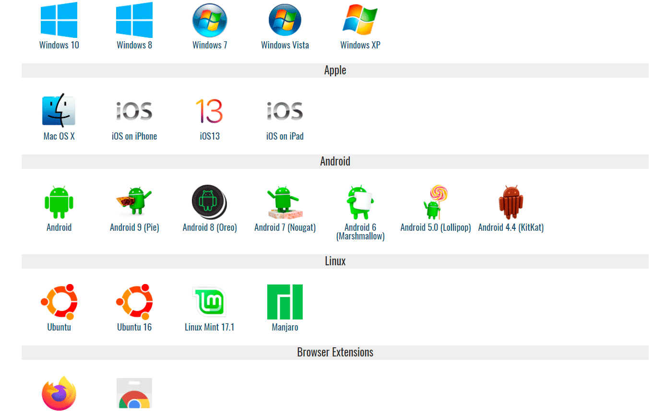Click the Linux Mint 17.1 logo
Screen dimensions: 666x414
[210, 302]
